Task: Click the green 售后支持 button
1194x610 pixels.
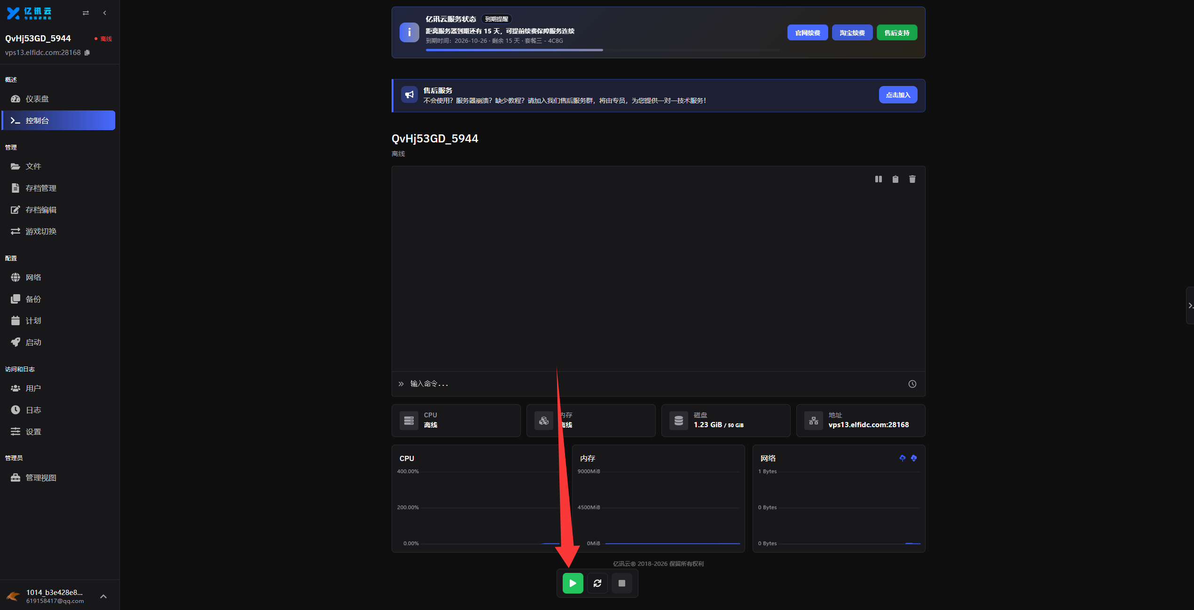Action: [x=896, y=33]
